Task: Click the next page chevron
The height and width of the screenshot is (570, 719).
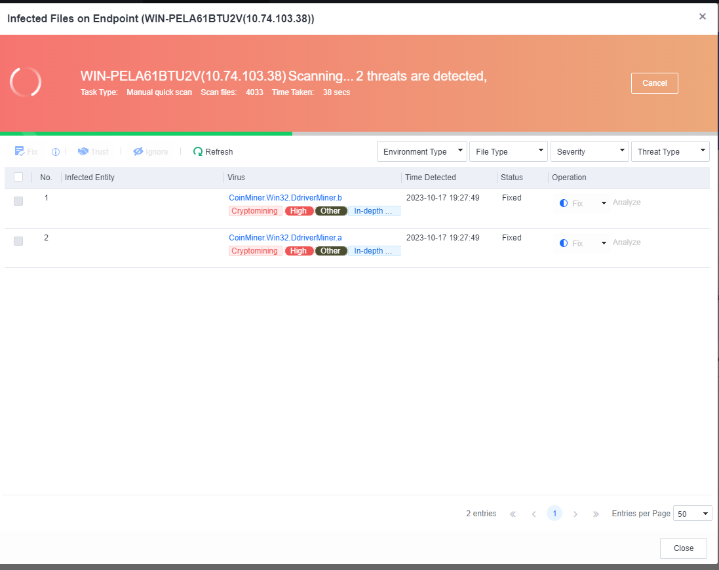Action: coord(575,514)
